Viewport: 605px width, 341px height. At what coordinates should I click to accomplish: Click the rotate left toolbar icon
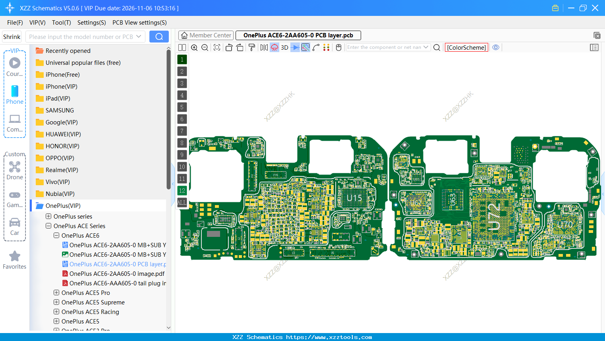click(x=229, y=47)
